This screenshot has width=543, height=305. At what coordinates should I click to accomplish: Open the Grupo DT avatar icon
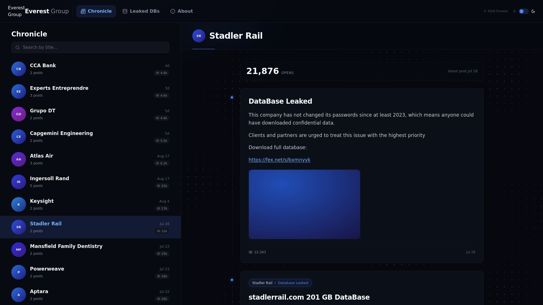(x=19, y=114)
